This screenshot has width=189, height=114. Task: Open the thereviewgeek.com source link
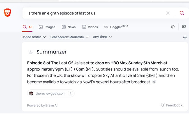click(50, 93)
